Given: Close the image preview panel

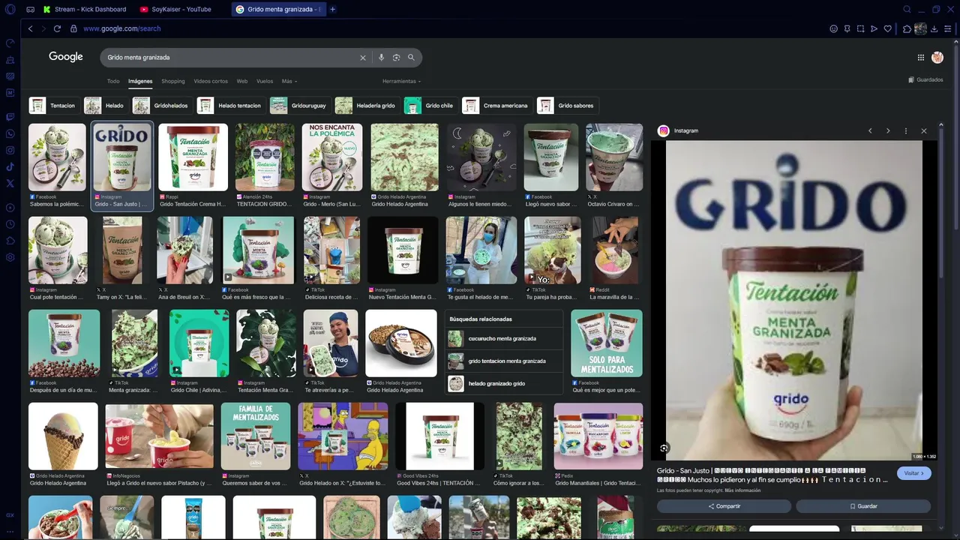Looking at the screenshot, I should (x=924, y=130).
